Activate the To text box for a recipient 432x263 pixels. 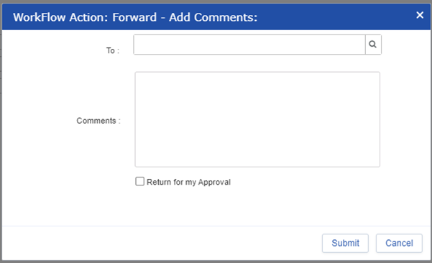click(x=249, y=45)
